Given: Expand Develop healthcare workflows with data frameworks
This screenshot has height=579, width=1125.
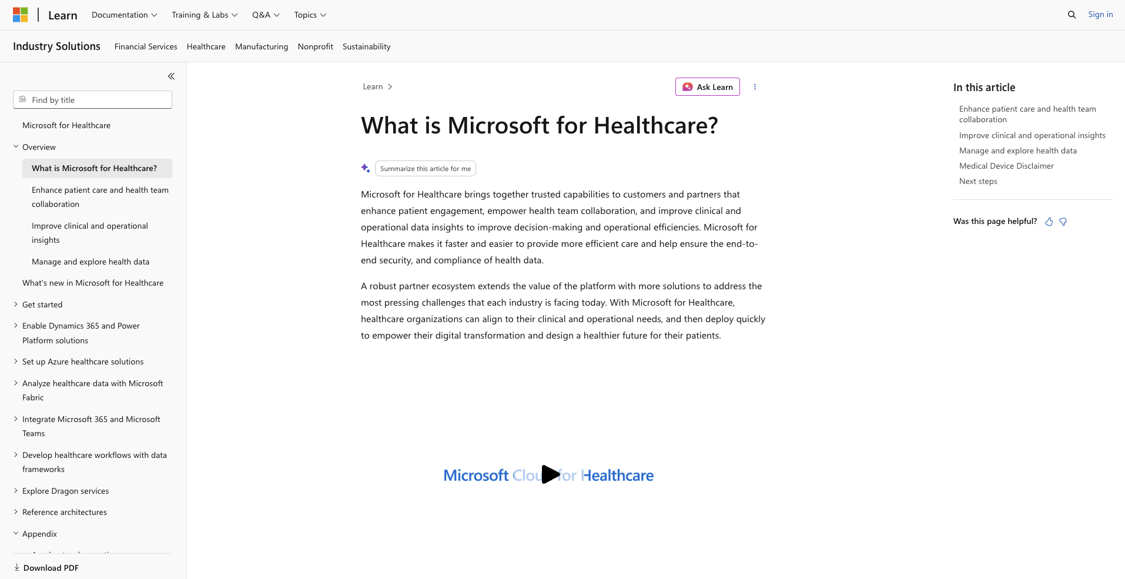Looking at the screenshot, I should coord(16,455).
